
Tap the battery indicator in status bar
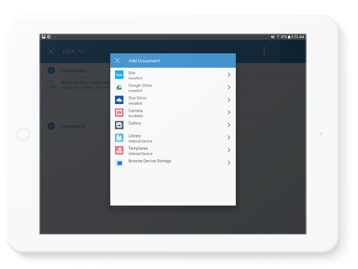tap(289, 37)
